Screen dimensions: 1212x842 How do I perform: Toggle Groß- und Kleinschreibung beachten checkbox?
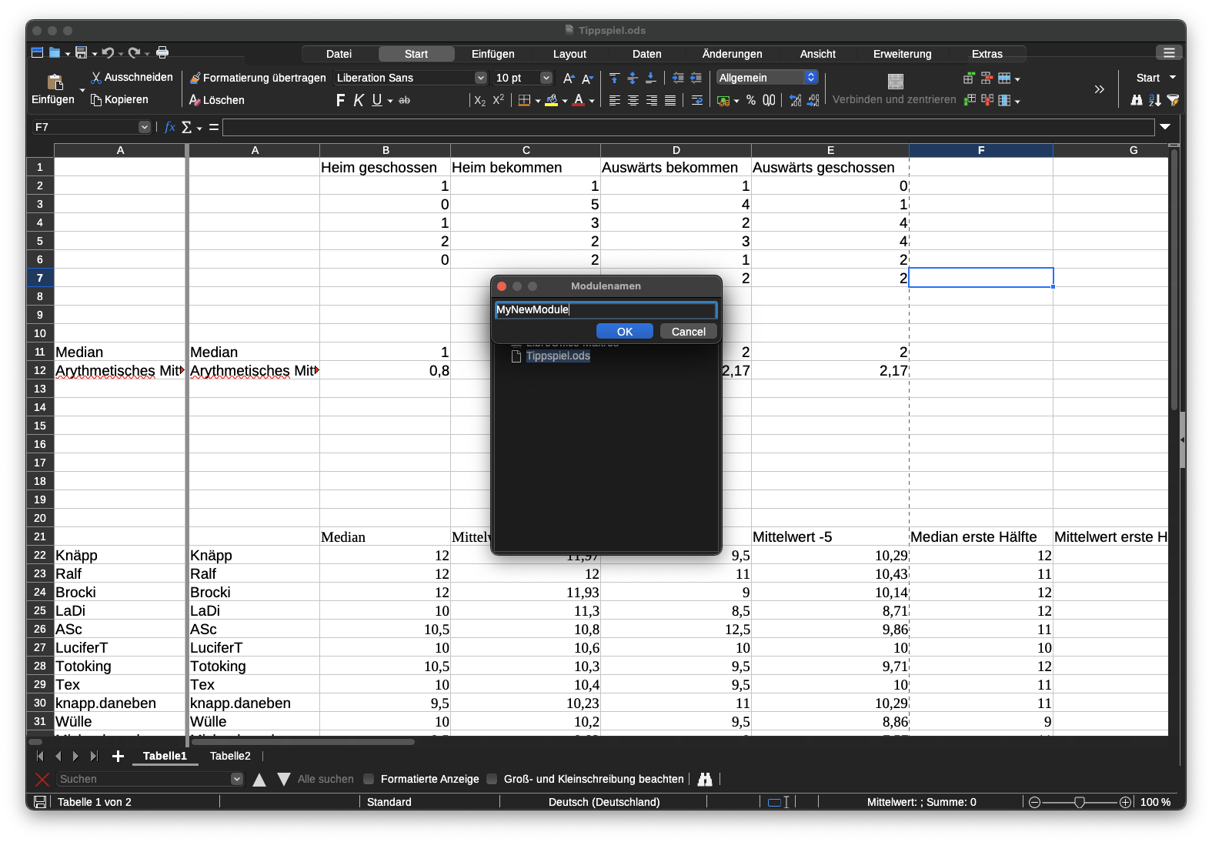pyautogui.click(x=492, y=779)
